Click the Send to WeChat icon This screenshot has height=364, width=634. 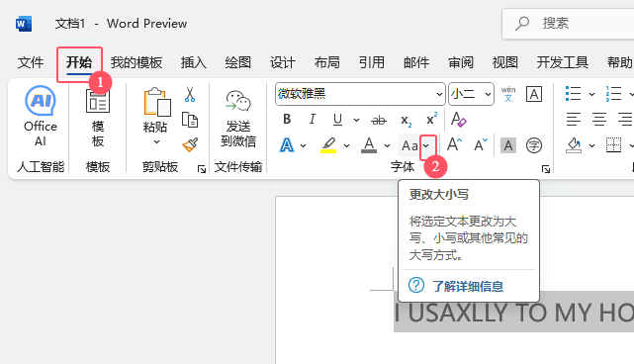pos(238,117)
